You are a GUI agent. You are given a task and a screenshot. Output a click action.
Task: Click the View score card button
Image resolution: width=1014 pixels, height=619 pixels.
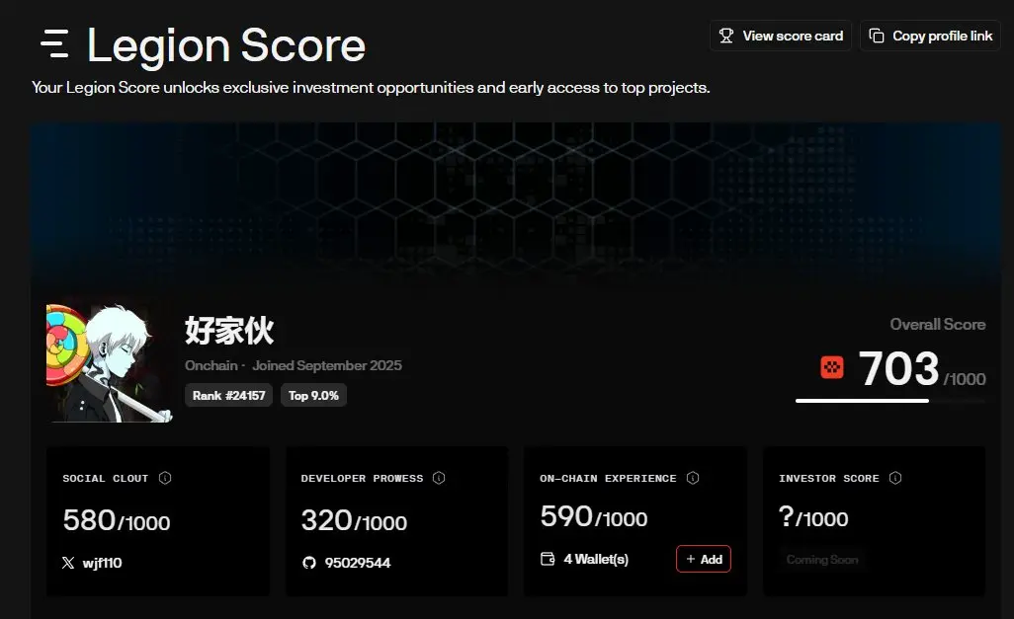pyautogui.click(x=781, y=36)
